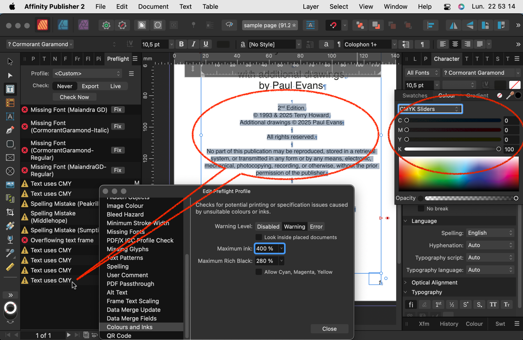Switch to the Photo persona icon

pyautogui.click(x=83, y=25)
